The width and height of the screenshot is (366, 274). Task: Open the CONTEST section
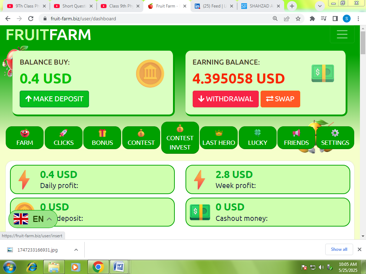[x=141, y=138]
